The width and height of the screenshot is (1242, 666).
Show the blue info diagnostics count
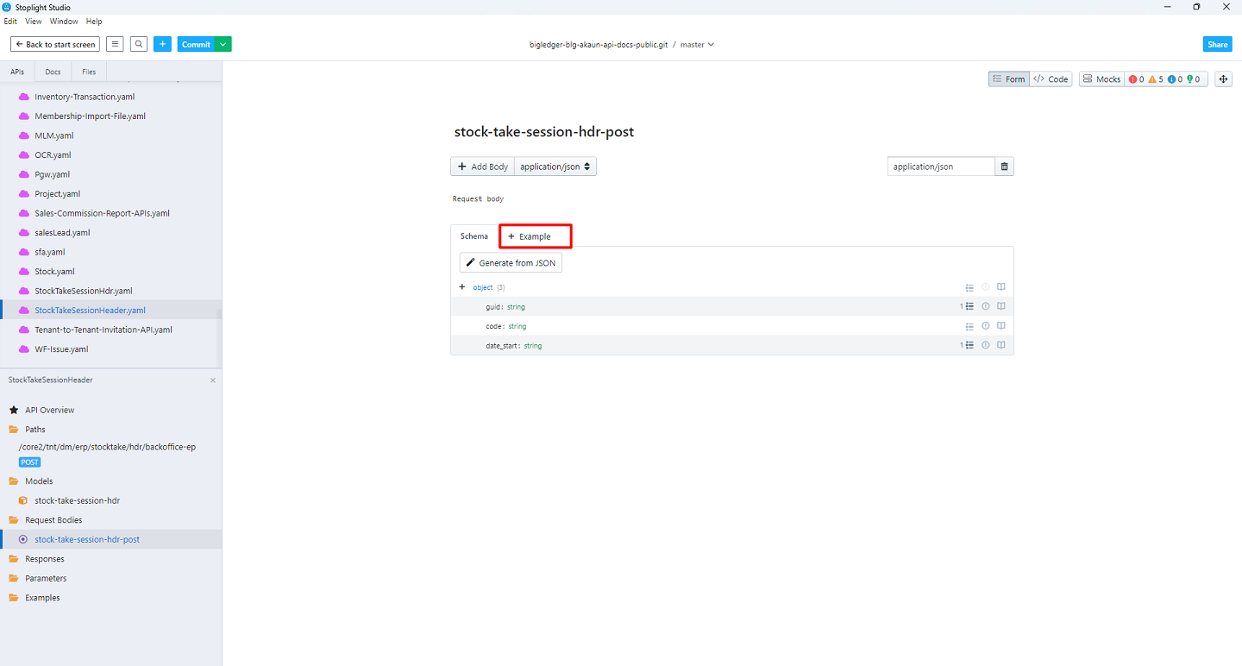(x=1175, y=79)
